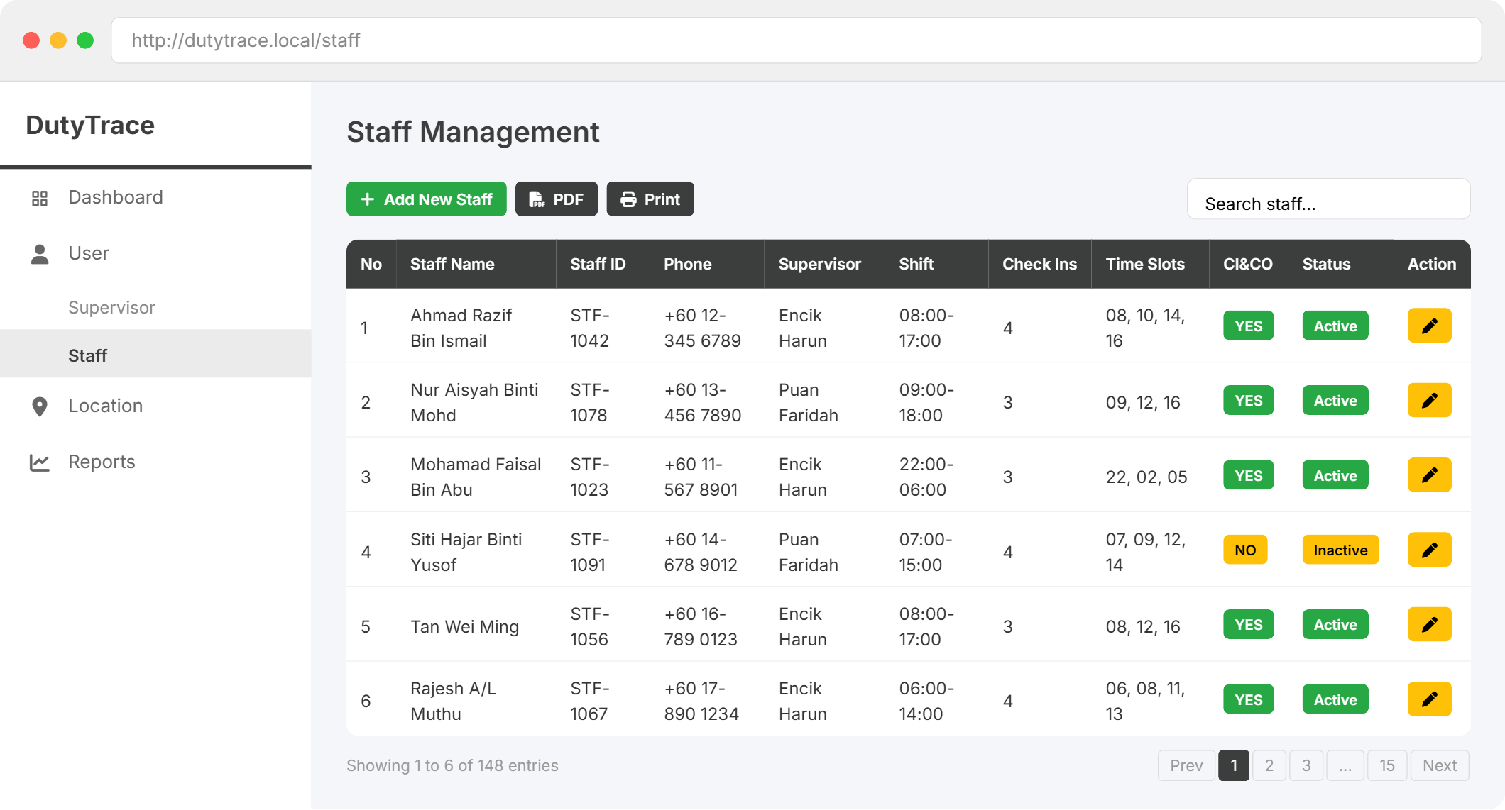Edit Mohamad Faisal Bin Abu's entry
The image size is (1505, 810).
(x=1428, y=475)
